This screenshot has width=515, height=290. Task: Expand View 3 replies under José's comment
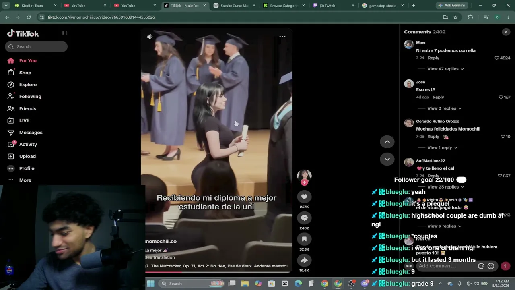pos(444,108)
